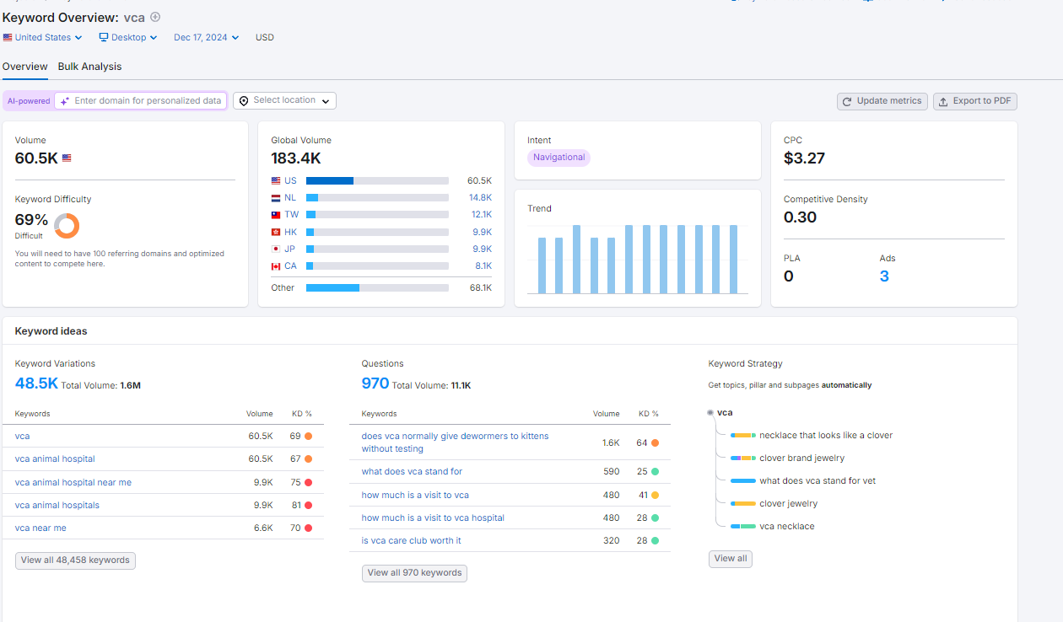Click View all 48,458 keywords button
This screenshot has width=1063, height=622.
(75, 560)
